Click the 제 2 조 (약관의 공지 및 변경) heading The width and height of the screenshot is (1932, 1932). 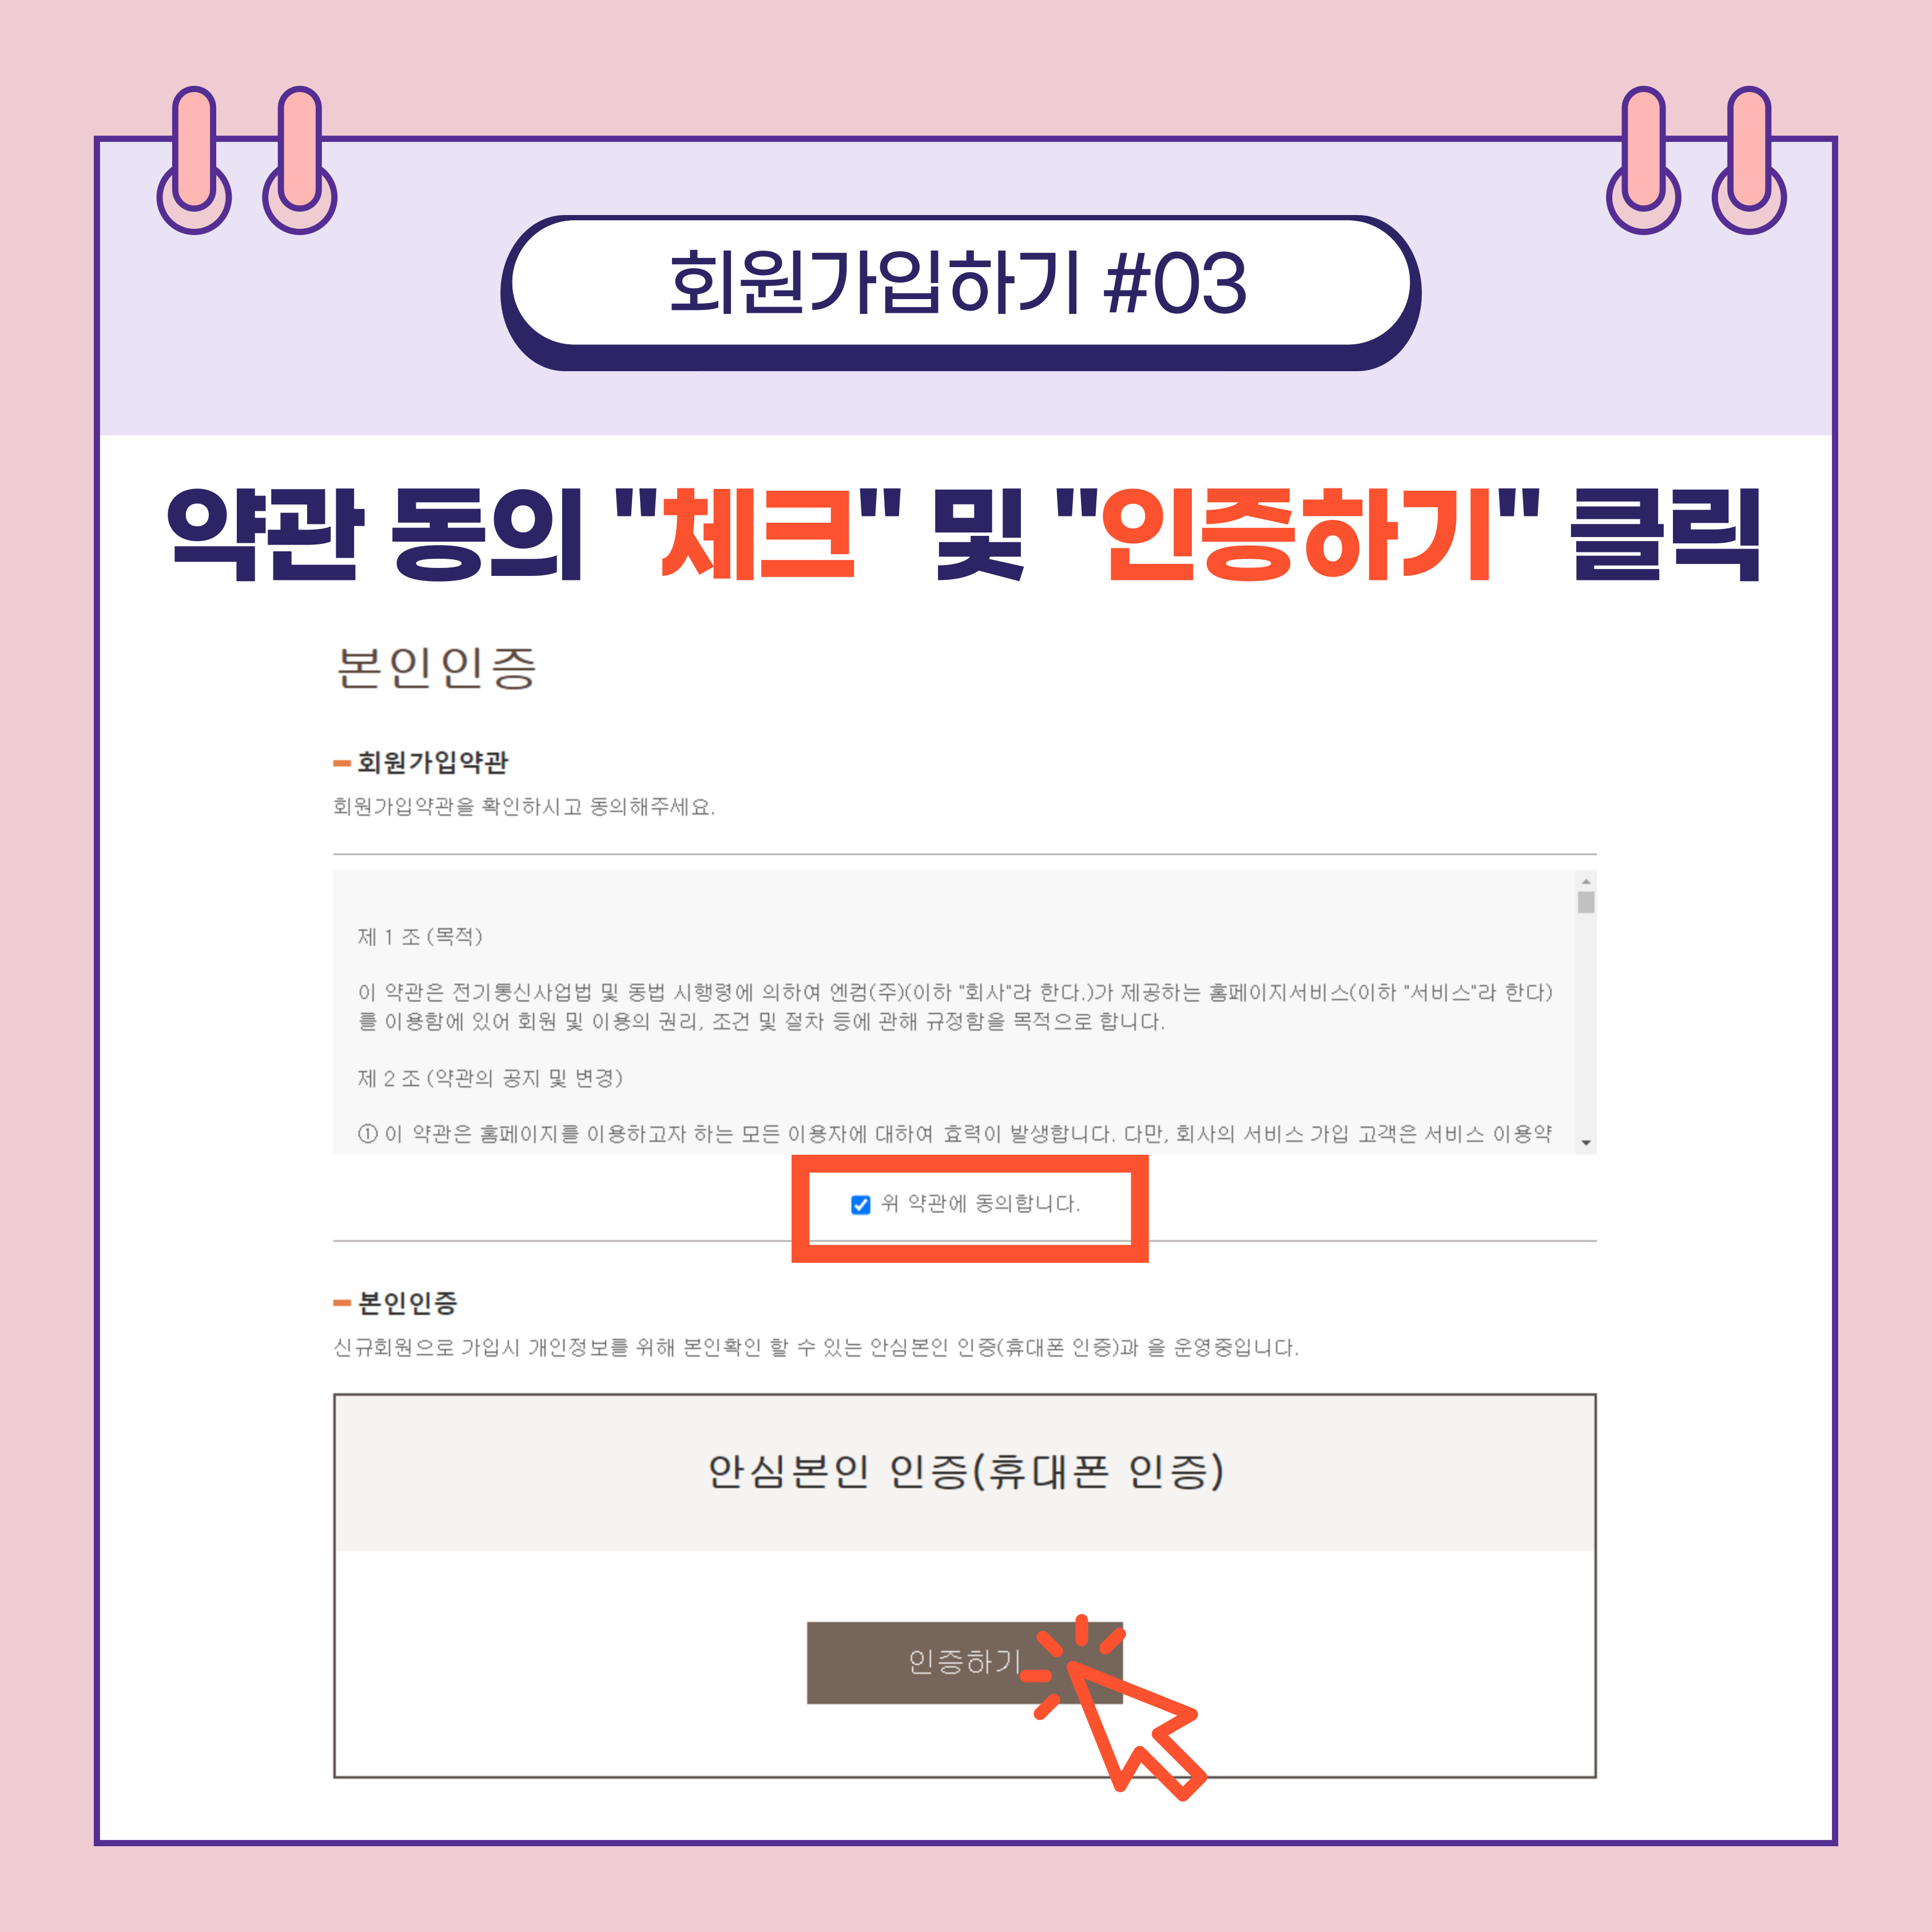tap(490, 1078)
